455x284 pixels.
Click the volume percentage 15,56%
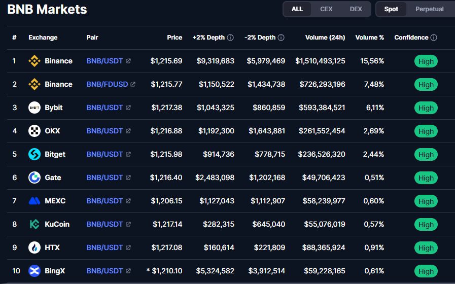(372, 61)
